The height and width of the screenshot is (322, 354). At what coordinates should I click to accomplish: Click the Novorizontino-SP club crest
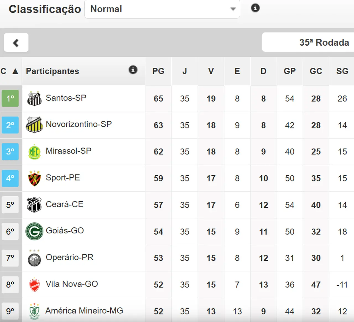click(x=34, y=125)
